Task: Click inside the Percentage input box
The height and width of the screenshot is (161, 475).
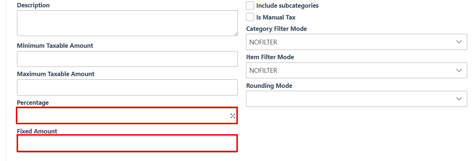Action: point(122,116)
